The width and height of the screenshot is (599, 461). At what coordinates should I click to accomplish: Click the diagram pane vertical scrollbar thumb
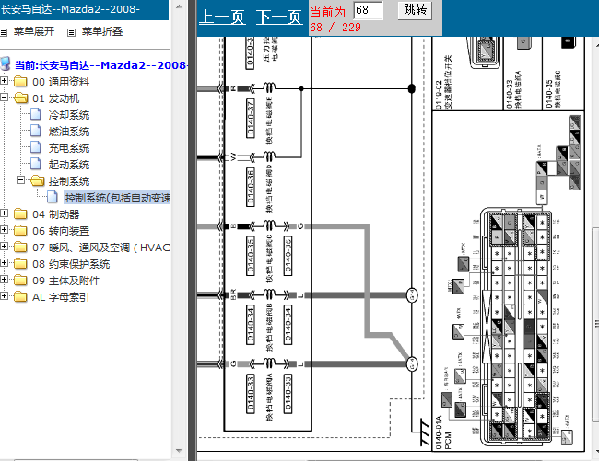(x=595, y=325)
